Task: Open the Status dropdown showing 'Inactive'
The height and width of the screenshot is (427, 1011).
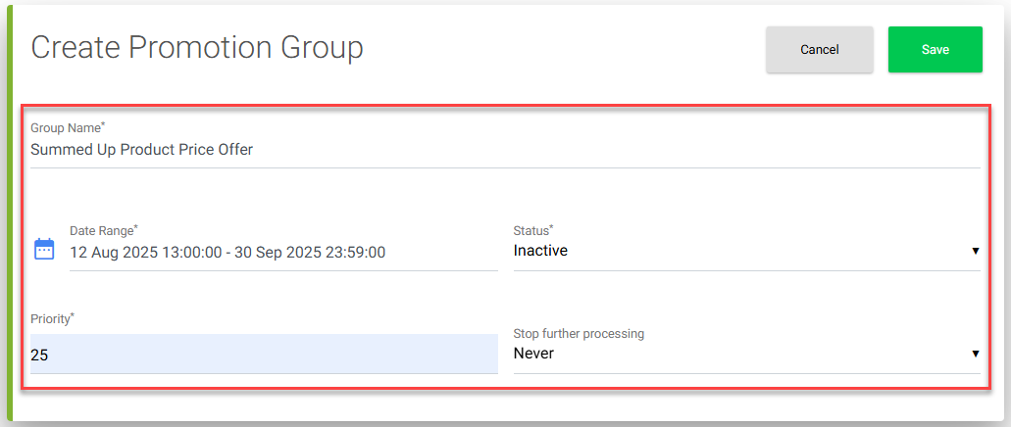Action: click(746, 251)
